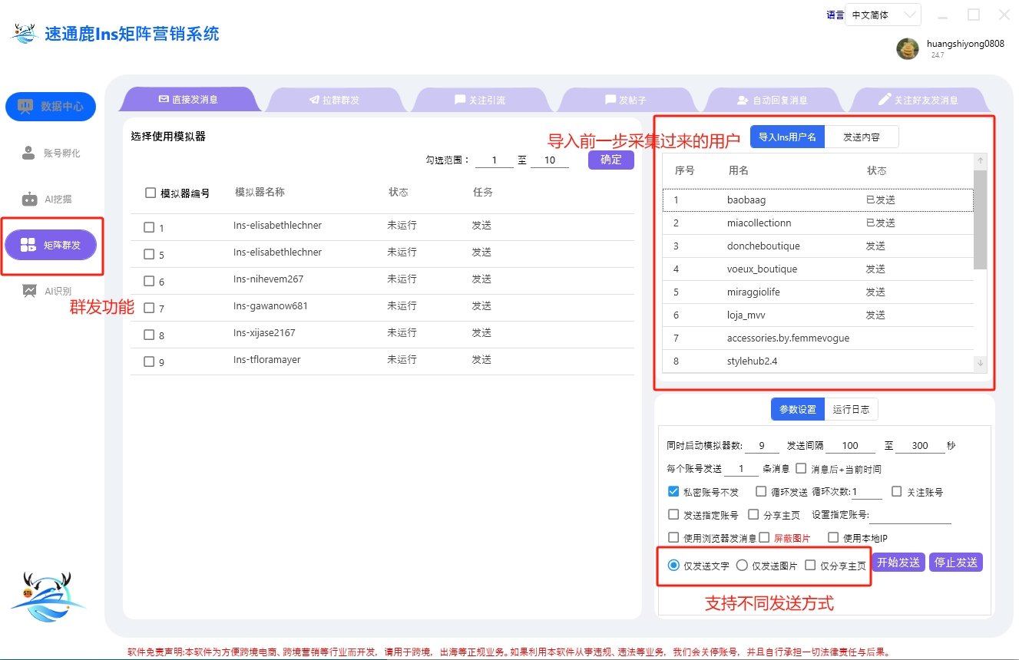Check the checkbox for emulator 1
Screen dimensions: 1019x660
pos(149,227)
